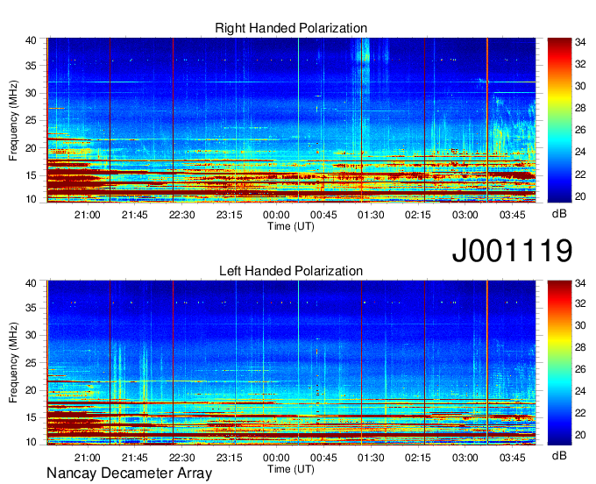This screenshot has width=596, height=484.
Task: Click the '24' value on the Left Handed colorbar
Action: tap(580, 391)
